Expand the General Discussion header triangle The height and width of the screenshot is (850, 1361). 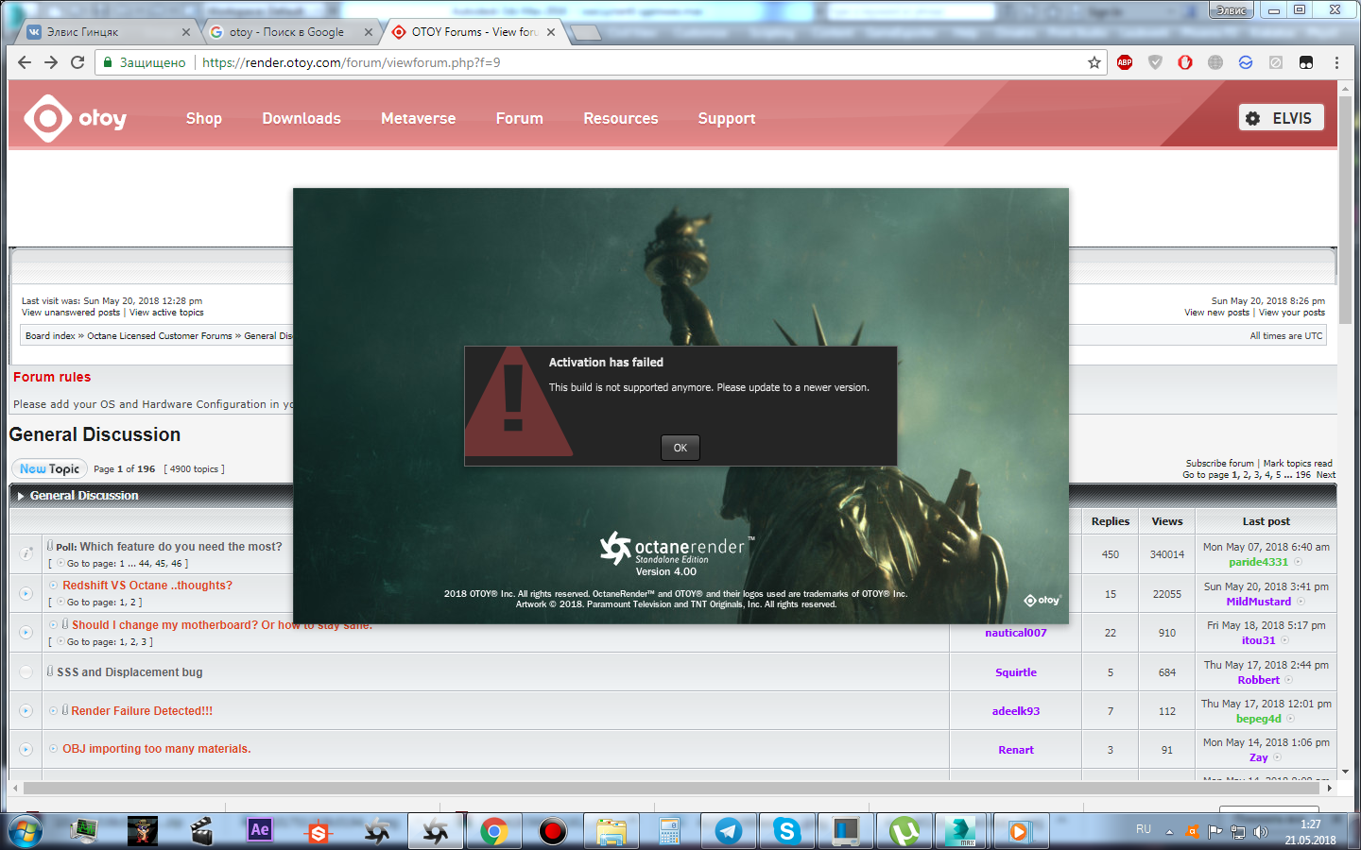point(21,496)
